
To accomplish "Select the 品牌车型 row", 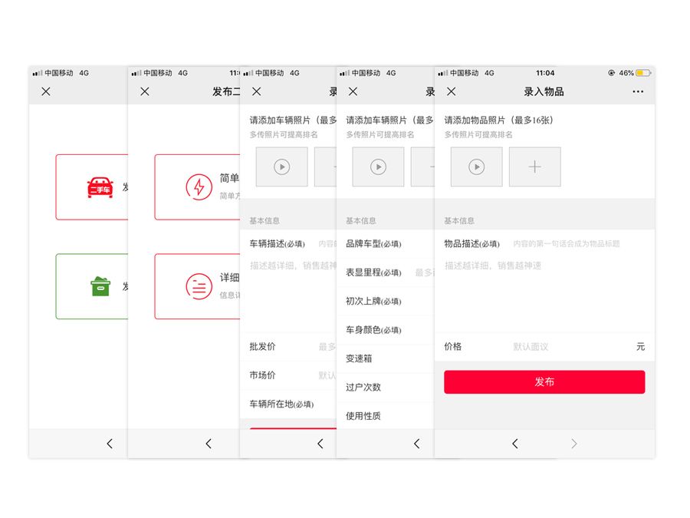I will (384, 244).
